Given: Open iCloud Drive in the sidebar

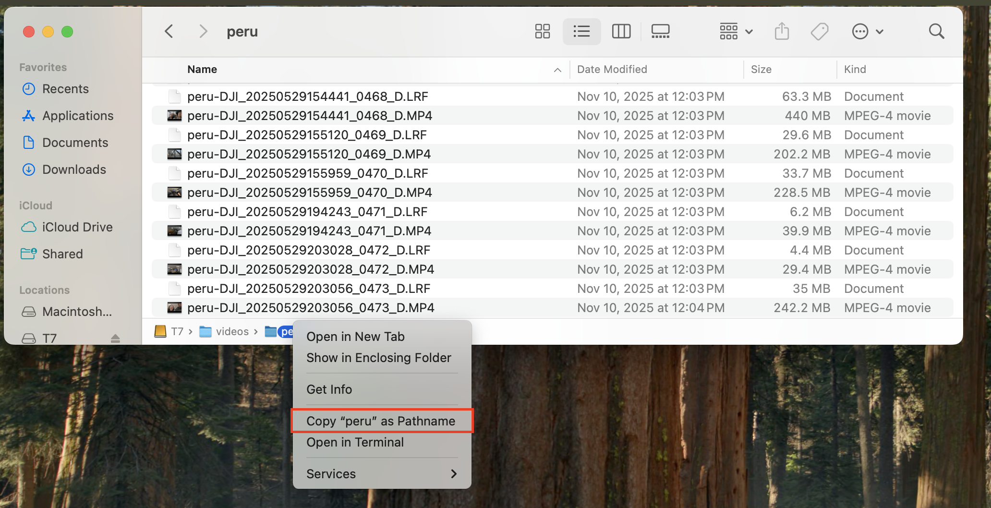Looking at the screenshot, I should [x=77, y=227].
